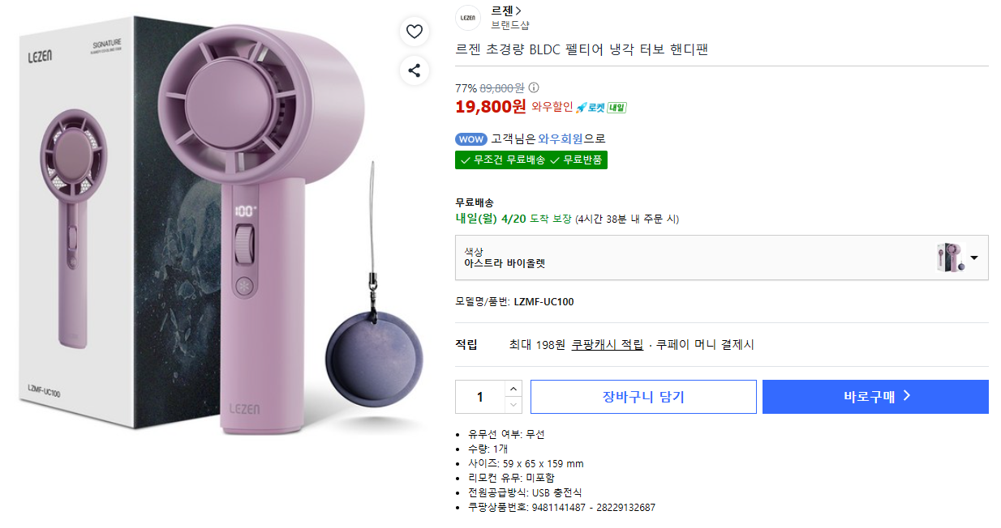The height and width of the screenshot is (528, 1001).
Task: Click the heart wishlist icon
Action: pyautogui.click(x=415, y=32)
